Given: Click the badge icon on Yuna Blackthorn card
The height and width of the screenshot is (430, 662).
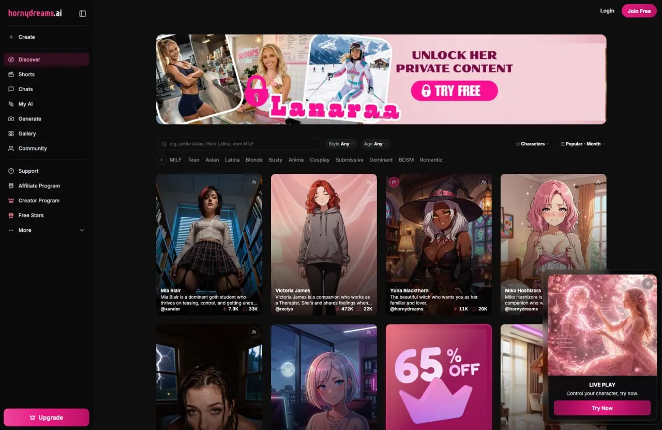Looking at the screenshot, I should tap(394, 182).
